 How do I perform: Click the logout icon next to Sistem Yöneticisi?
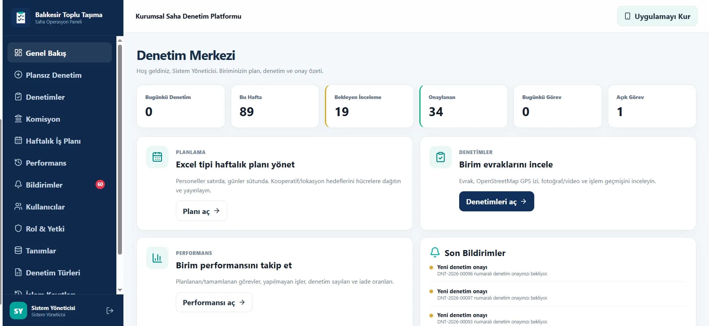(110, 311)
